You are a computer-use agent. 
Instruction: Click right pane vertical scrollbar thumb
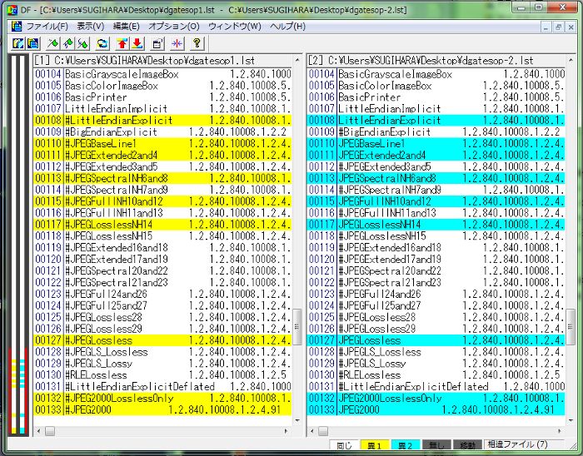(571, 327)
